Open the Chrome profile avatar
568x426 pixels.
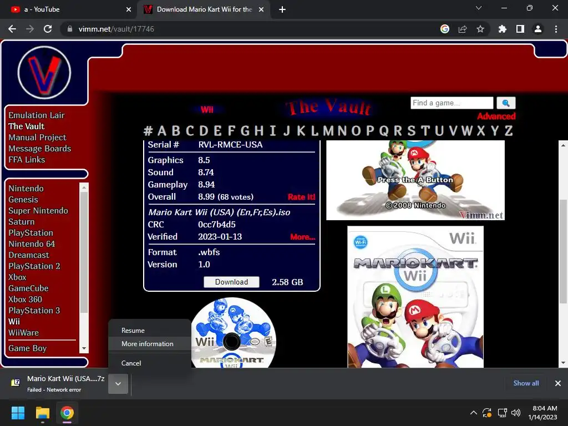538,29
